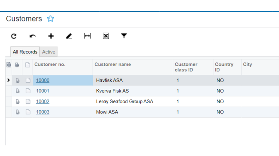Open customer 10001 link
279x156 pixels.
coord(43,91)
